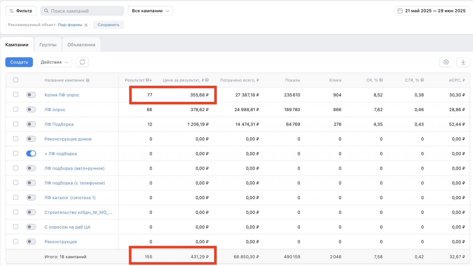Screen dimensions: 473x266
Task: Remove the Лид-формы filter tag with X
Action: (86, 25)
